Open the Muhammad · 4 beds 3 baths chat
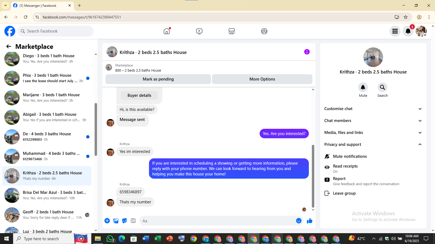This screenshot has height=244, width=435. click(x=47, y=156)
